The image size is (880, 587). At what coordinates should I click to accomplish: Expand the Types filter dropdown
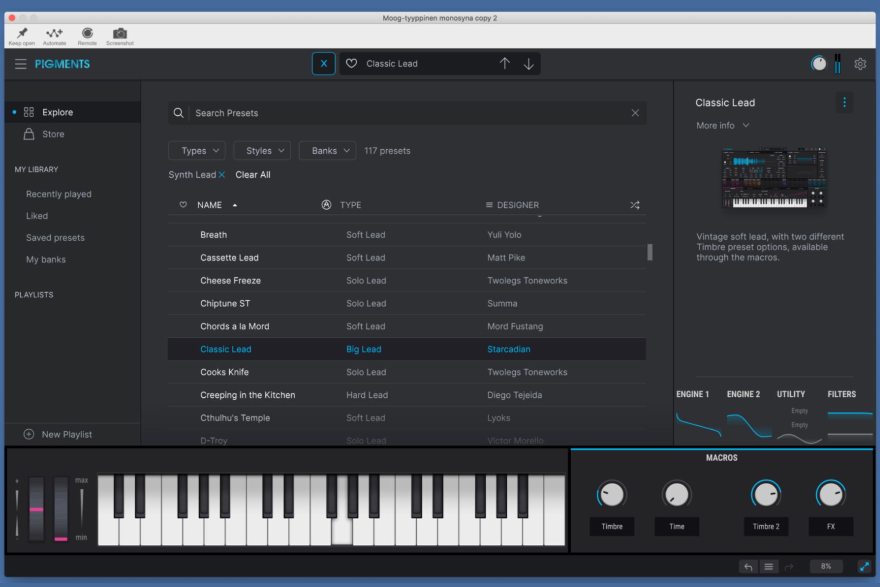coord(197,151)
